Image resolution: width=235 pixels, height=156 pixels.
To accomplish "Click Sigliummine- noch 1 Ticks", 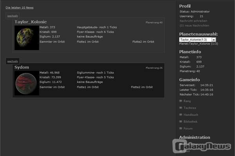I will tap(95, 73).
